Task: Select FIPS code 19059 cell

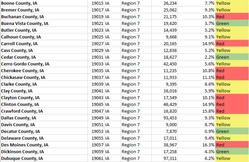Action: (x=96, y=151)
